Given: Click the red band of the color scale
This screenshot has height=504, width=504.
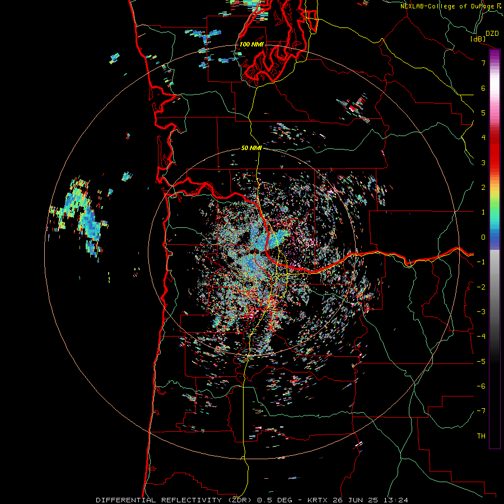Looking at the screenshot, I should point(494,151).
